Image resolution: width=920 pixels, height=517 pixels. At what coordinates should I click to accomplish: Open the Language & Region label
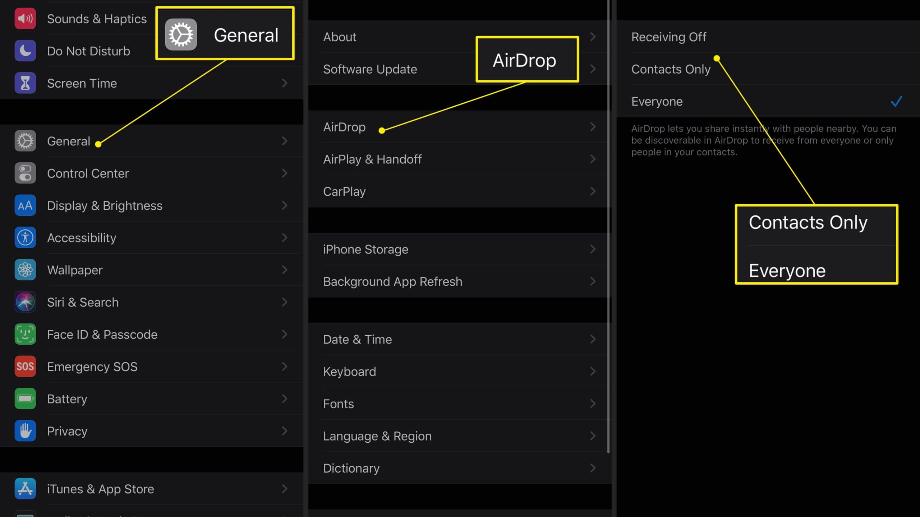click(x=377, y=436)
